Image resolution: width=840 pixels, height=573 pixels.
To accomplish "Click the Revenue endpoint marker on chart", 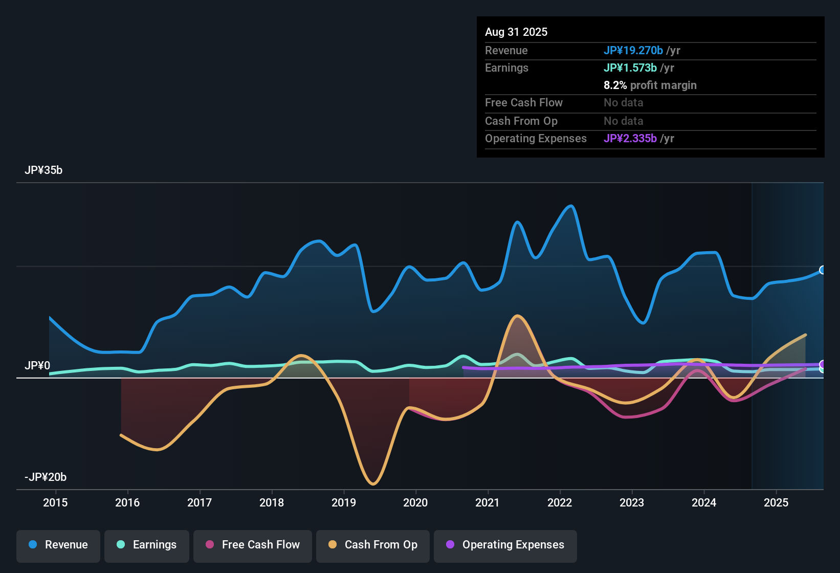I will [x=823, y=270].
